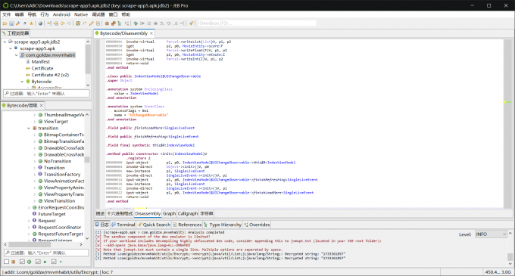Toggle the small green dot filter checkbox
Image resolution: width=515 pixels, height=276 pixels.
pos(54,262)
